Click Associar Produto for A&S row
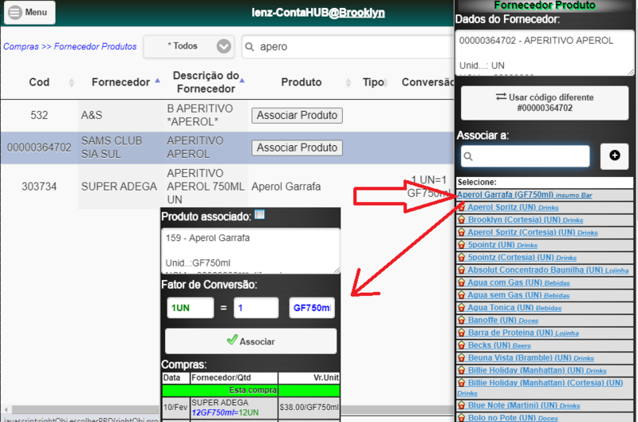638x422 pixels. coord(297,115)
